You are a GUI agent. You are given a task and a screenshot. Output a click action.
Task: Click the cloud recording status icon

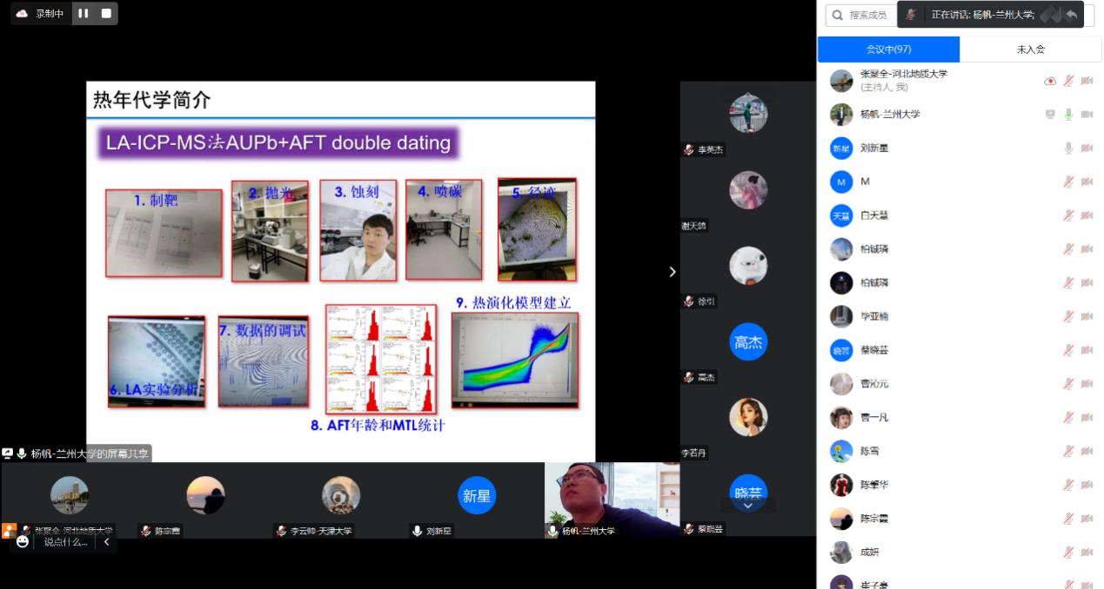[23, 13]
